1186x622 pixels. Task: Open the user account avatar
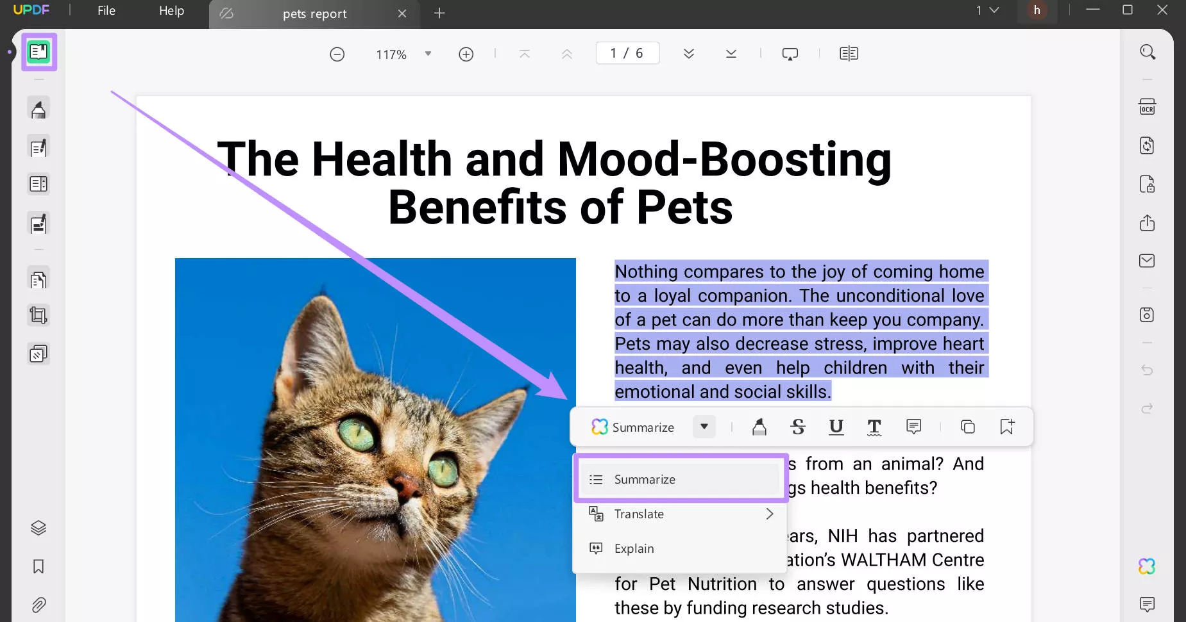1037,11
